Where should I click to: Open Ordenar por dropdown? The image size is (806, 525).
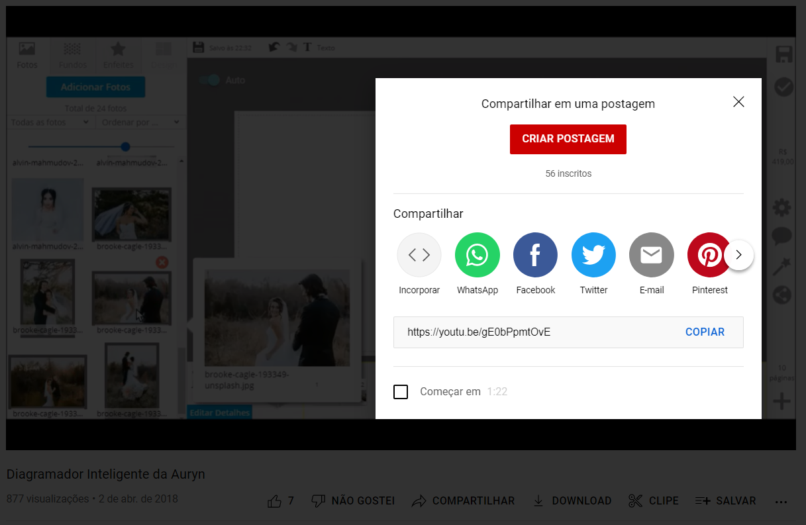139,122
